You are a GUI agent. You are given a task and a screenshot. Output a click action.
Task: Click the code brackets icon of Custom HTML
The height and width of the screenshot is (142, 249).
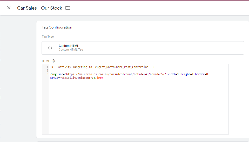50,48
